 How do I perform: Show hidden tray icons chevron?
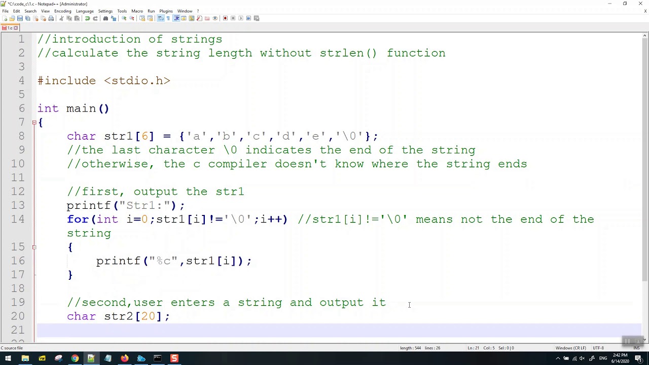(557, 359)
